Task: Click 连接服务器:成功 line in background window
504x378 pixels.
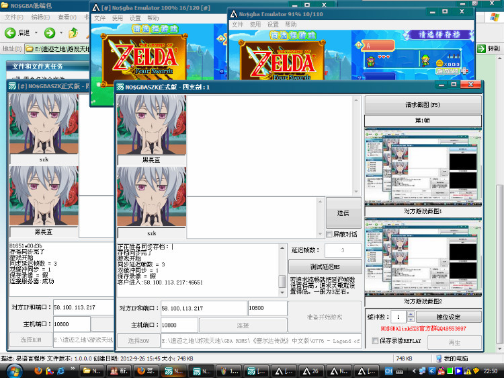Action: [x=32, y=281]
